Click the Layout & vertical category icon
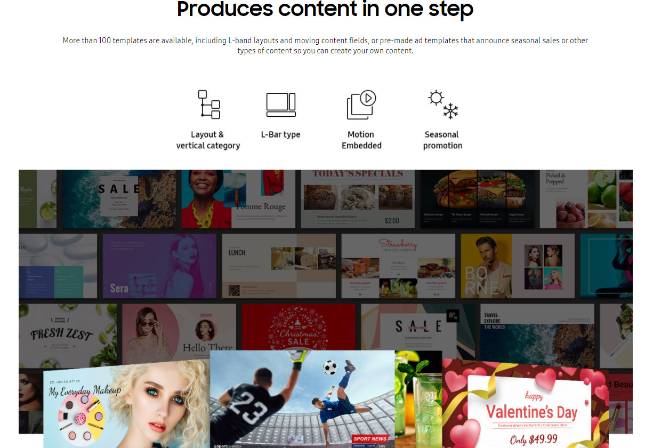The image size is (645, 448). coord(209,105)
